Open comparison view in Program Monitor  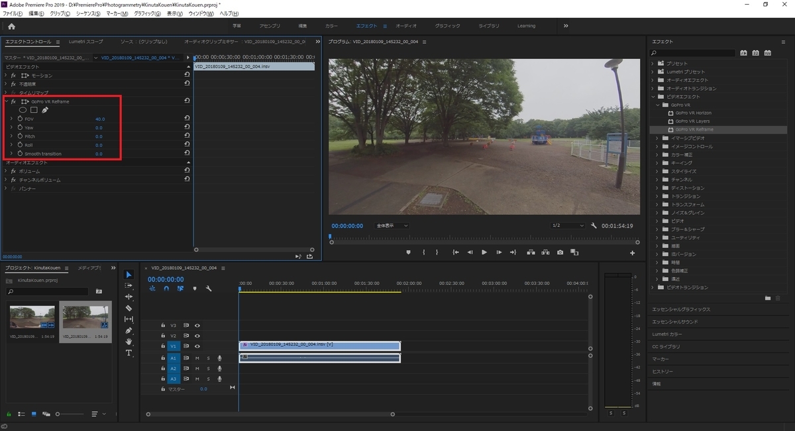574,252
